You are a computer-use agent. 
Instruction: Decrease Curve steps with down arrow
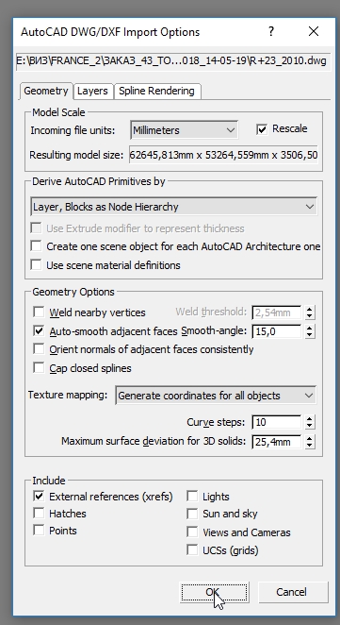(x=310, y=425)
